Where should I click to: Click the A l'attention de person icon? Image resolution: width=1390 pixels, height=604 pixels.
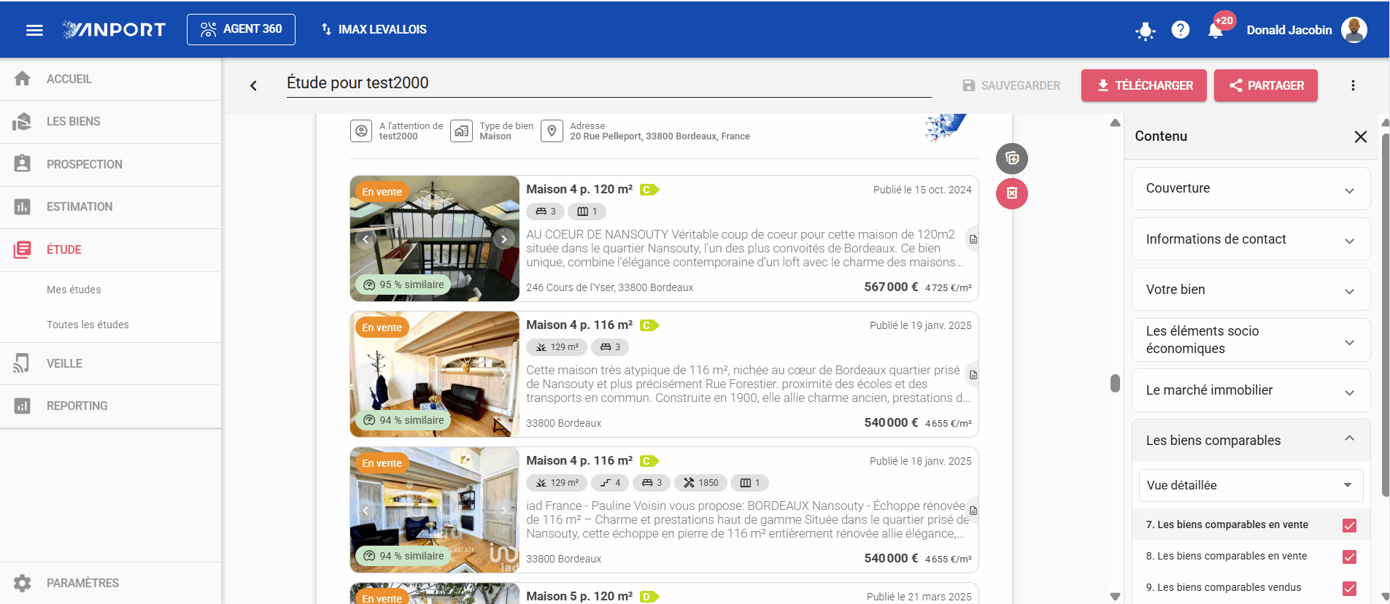[x=361, y=131]
